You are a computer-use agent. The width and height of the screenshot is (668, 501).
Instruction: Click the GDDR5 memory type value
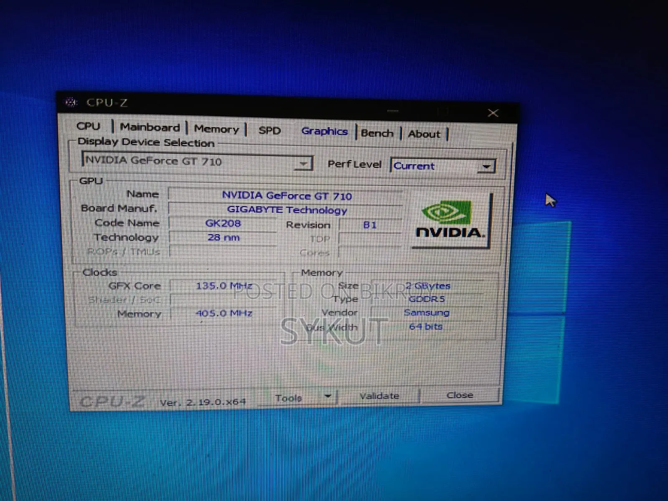tap(427, 299)
